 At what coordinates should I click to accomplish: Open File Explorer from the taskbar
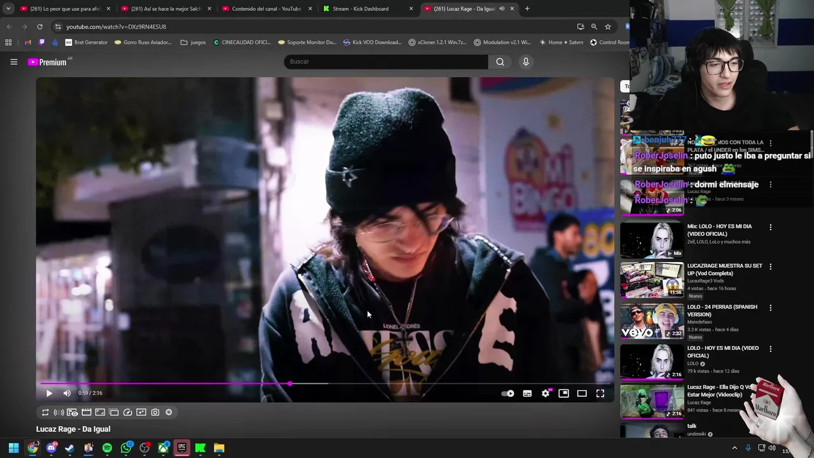tap(219, 448)
